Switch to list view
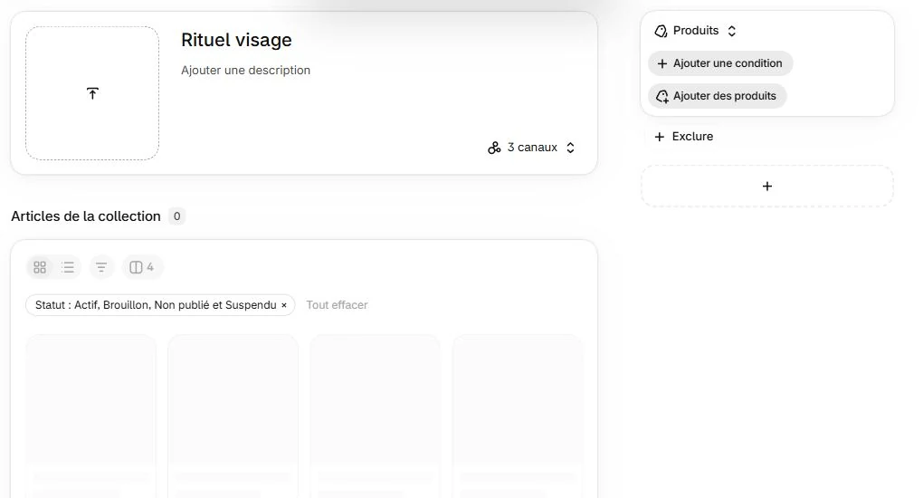The width and height of the screenshot is (923, 498). pos(68,267)
